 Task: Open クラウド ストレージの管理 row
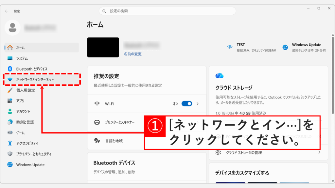point(268,152)
